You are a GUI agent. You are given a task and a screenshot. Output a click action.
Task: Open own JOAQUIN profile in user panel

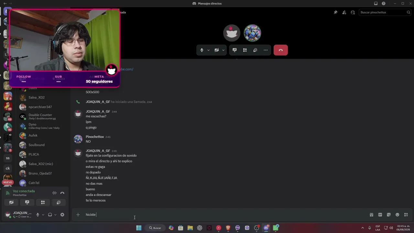tap(18, 215)
